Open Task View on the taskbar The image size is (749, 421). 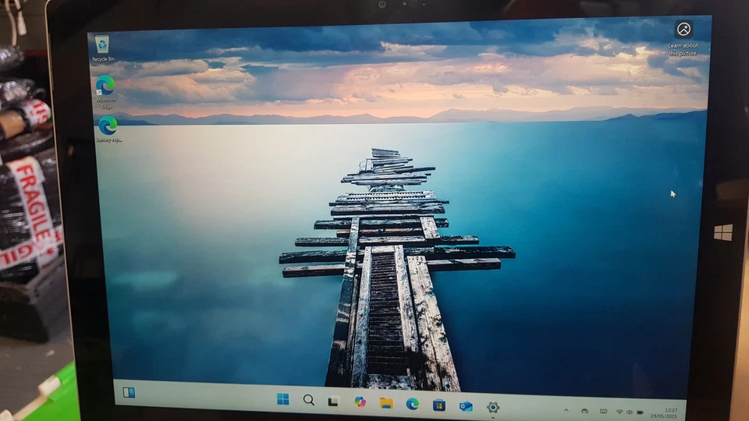[x=333, y=402]
